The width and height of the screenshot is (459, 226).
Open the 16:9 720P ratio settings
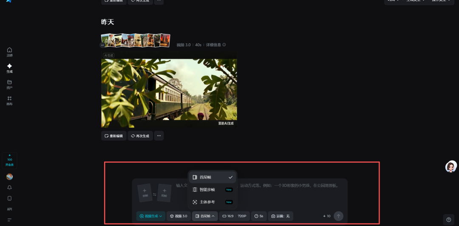235,216
